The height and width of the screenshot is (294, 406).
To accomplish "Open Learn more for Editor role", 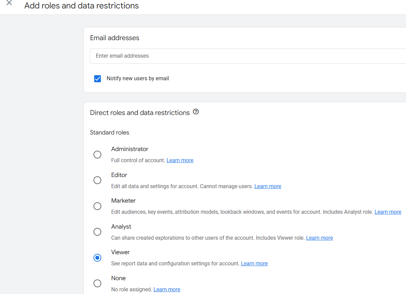I will click(267, 186).
